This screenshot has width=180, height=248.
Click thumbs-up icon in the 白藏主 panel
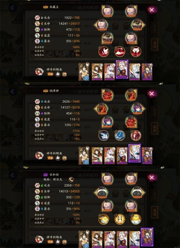point(58,74)
